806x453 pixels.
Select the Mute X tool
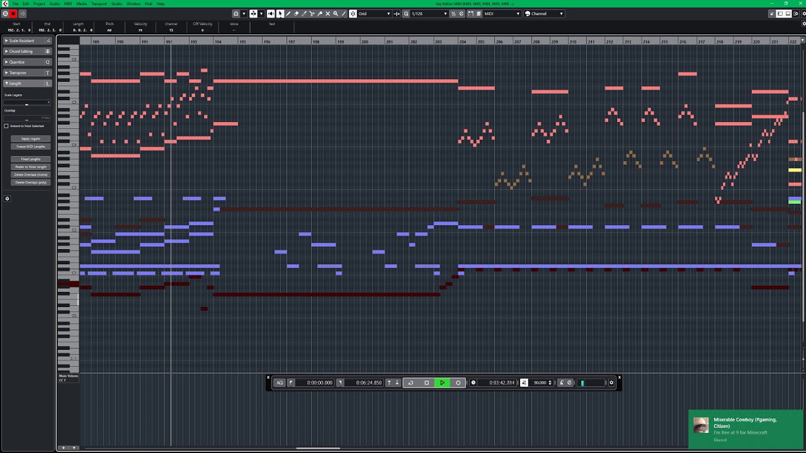[327, 13]
